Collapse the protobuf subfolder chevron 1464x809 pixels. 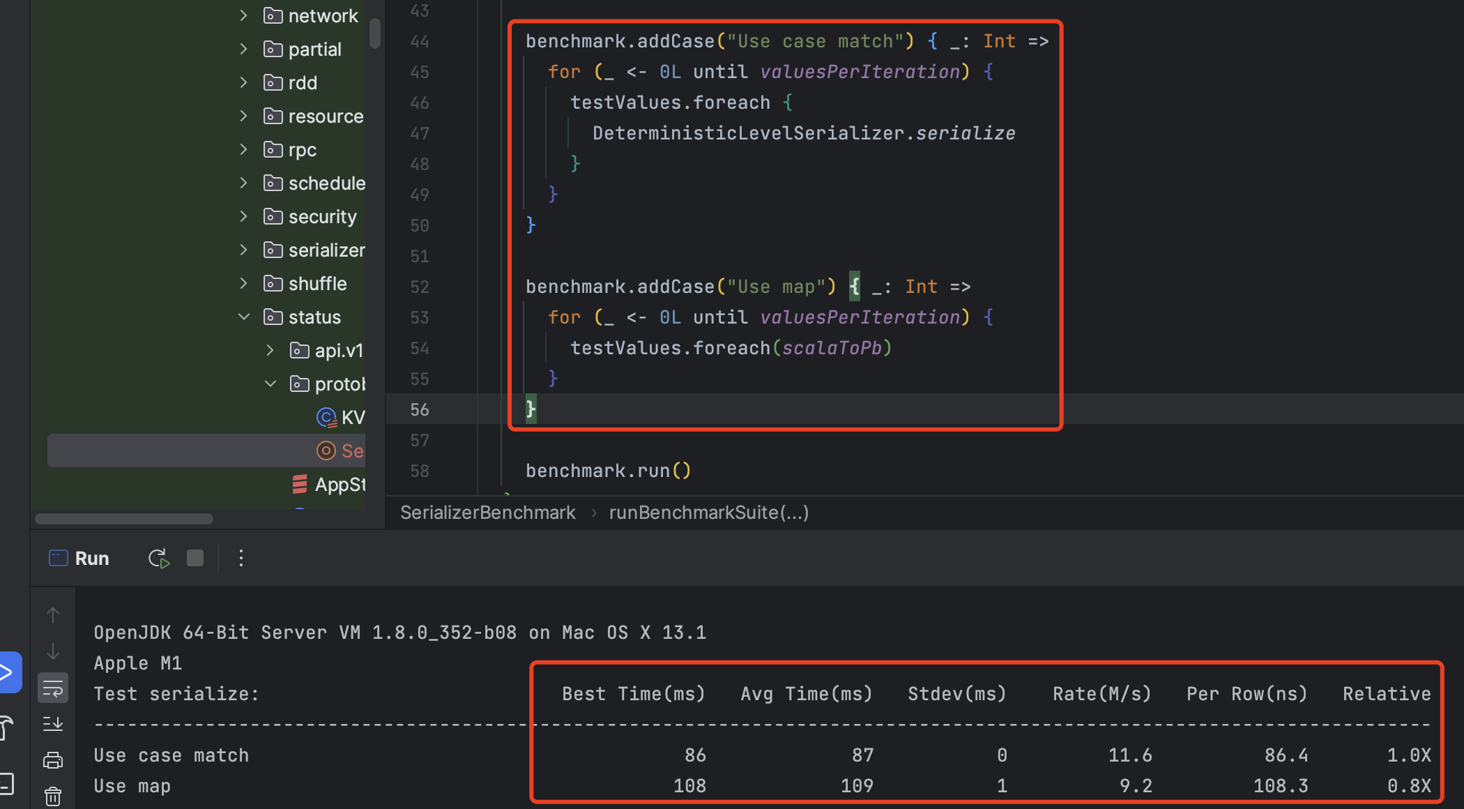(x=270, y=384)
